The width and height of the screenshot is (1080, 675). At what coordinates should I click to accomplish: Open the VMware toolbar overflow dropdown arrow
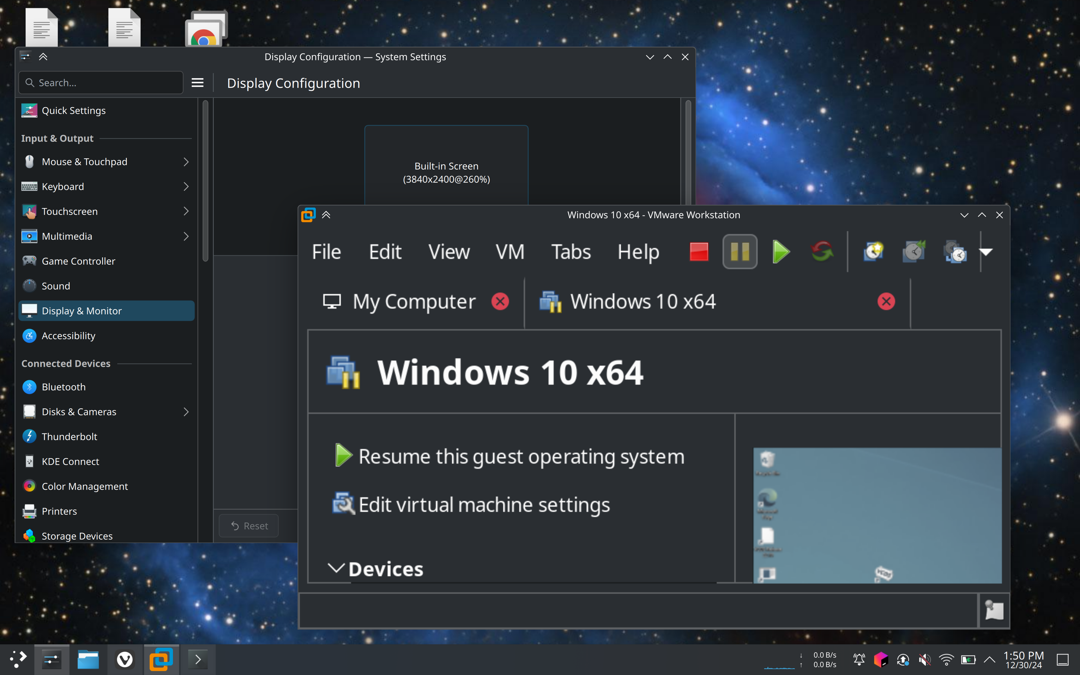pyautogui.click(x=986, y=252)
